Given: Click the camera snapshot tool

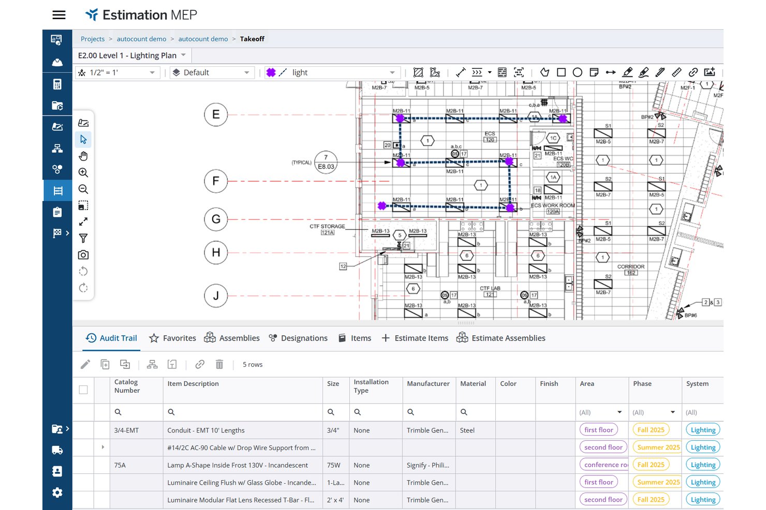Looking at the screenshot, I should click(x=83, y=255).
